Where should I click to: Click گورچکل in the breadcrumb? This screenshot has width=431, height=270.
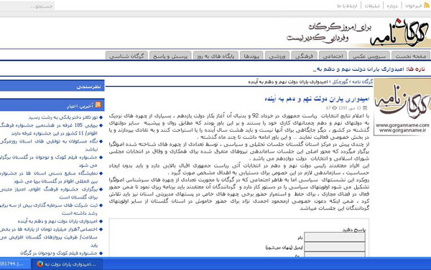click(340, 82)
